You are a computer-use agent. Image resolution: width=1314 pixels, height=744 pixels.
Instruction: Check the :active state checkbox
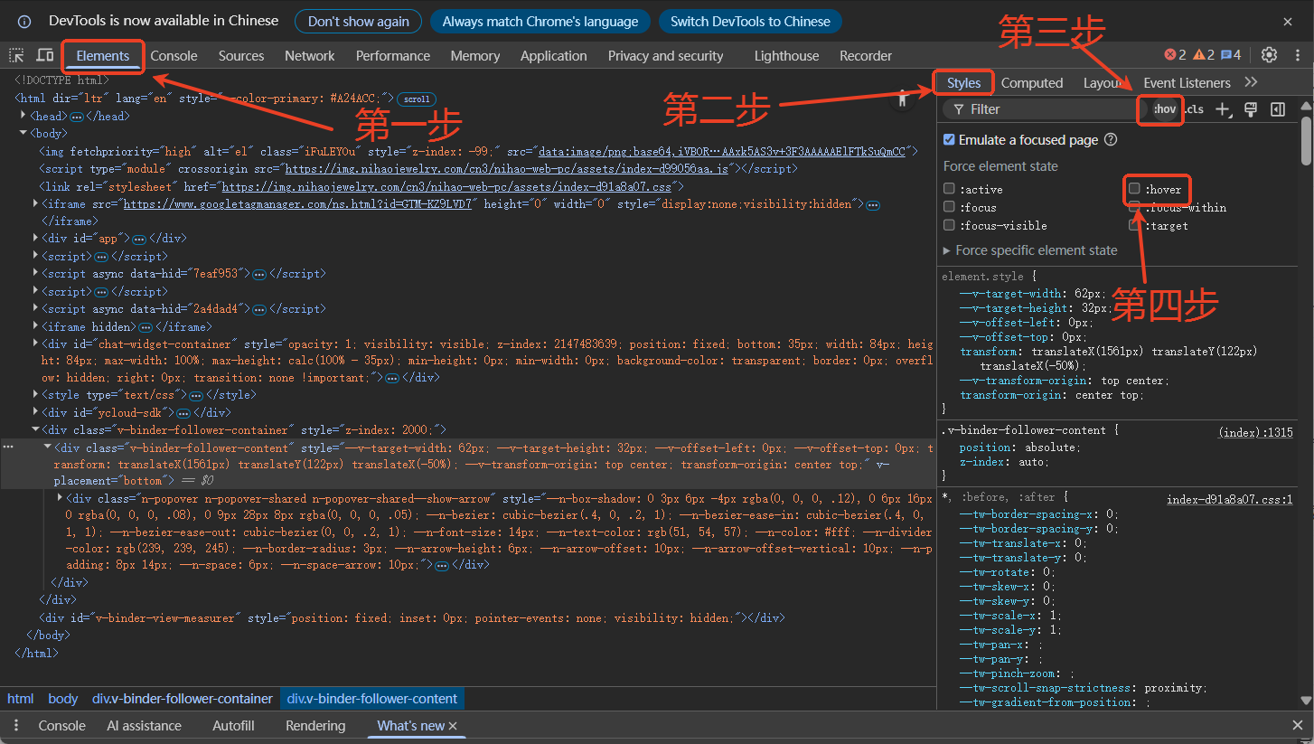949,189
